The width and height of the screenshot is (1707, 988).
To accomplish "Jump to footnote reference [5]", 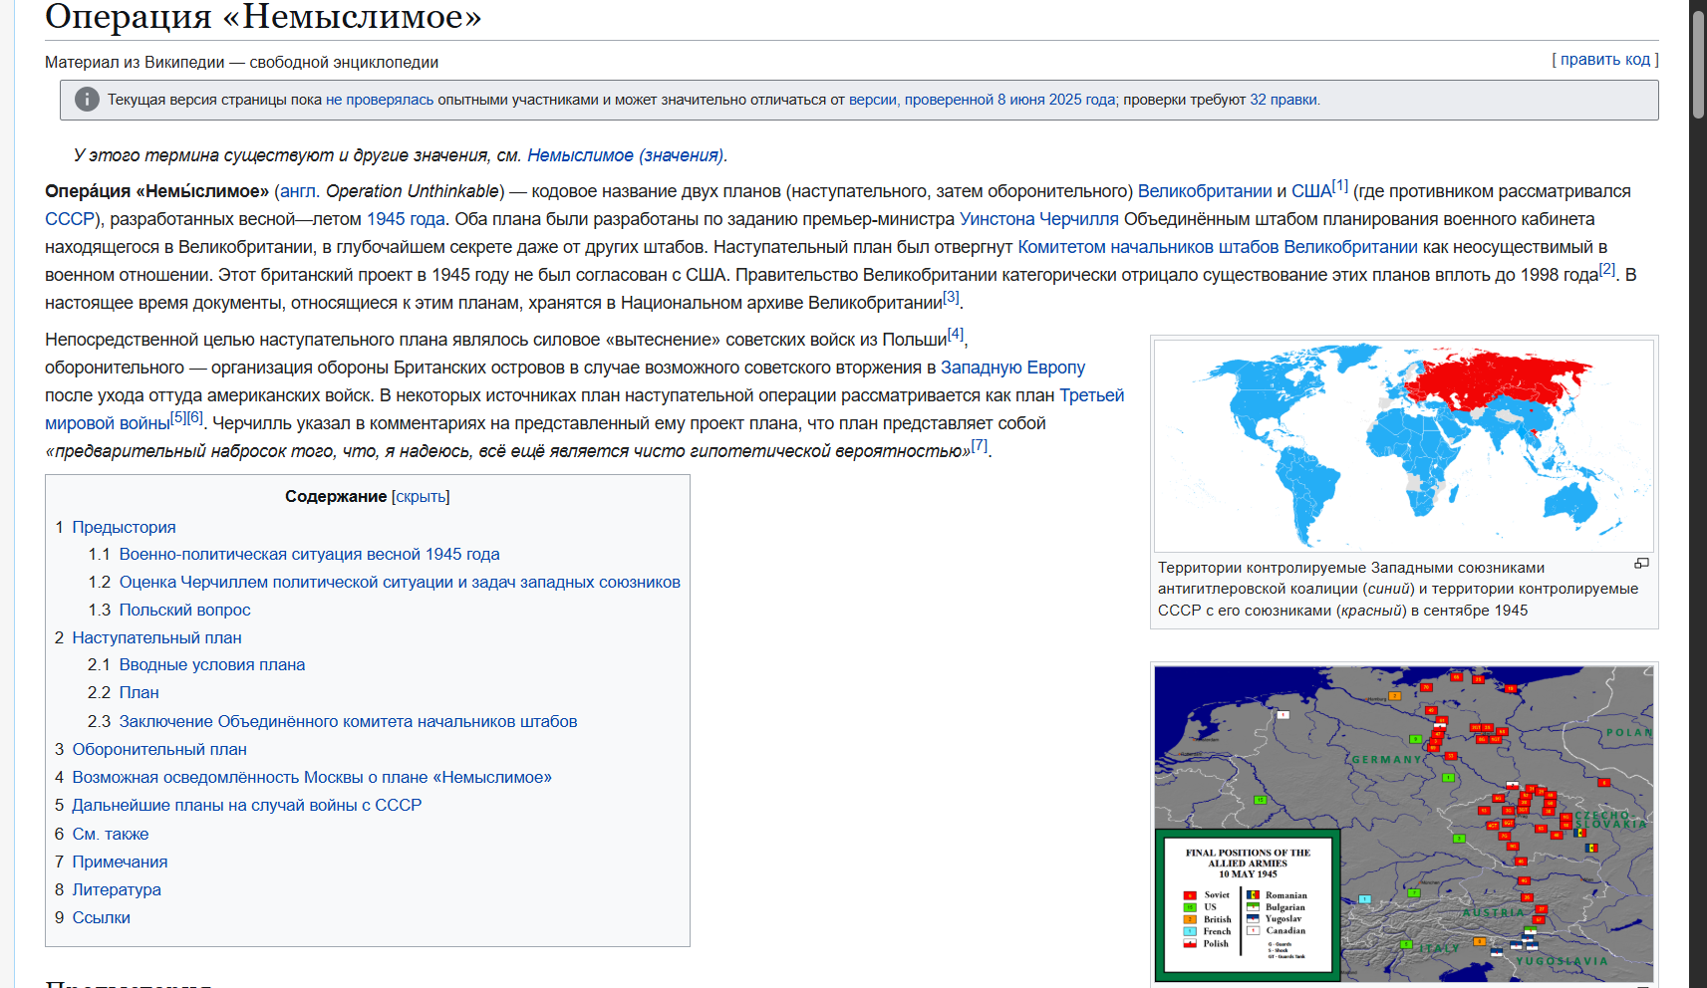I will 178,417.
